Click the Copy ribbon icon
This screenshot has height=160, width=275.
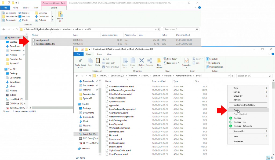coord(90,62)
